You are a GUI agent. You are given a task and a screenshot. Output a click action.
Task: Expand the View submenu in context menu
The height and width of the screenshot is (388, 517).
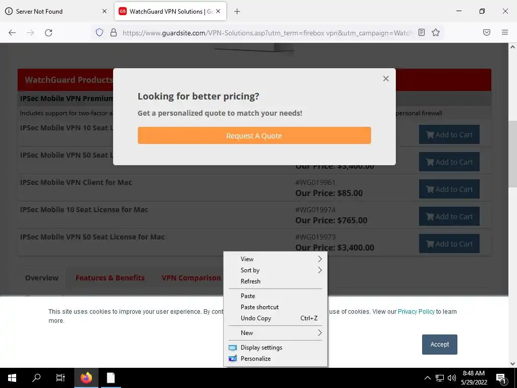[x=275, y=259]
